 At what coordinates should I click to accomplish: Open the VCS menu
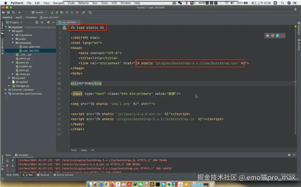click(114, 3)
